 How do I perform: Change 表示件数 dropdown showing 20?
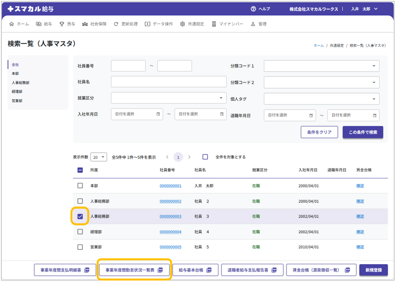99,157
